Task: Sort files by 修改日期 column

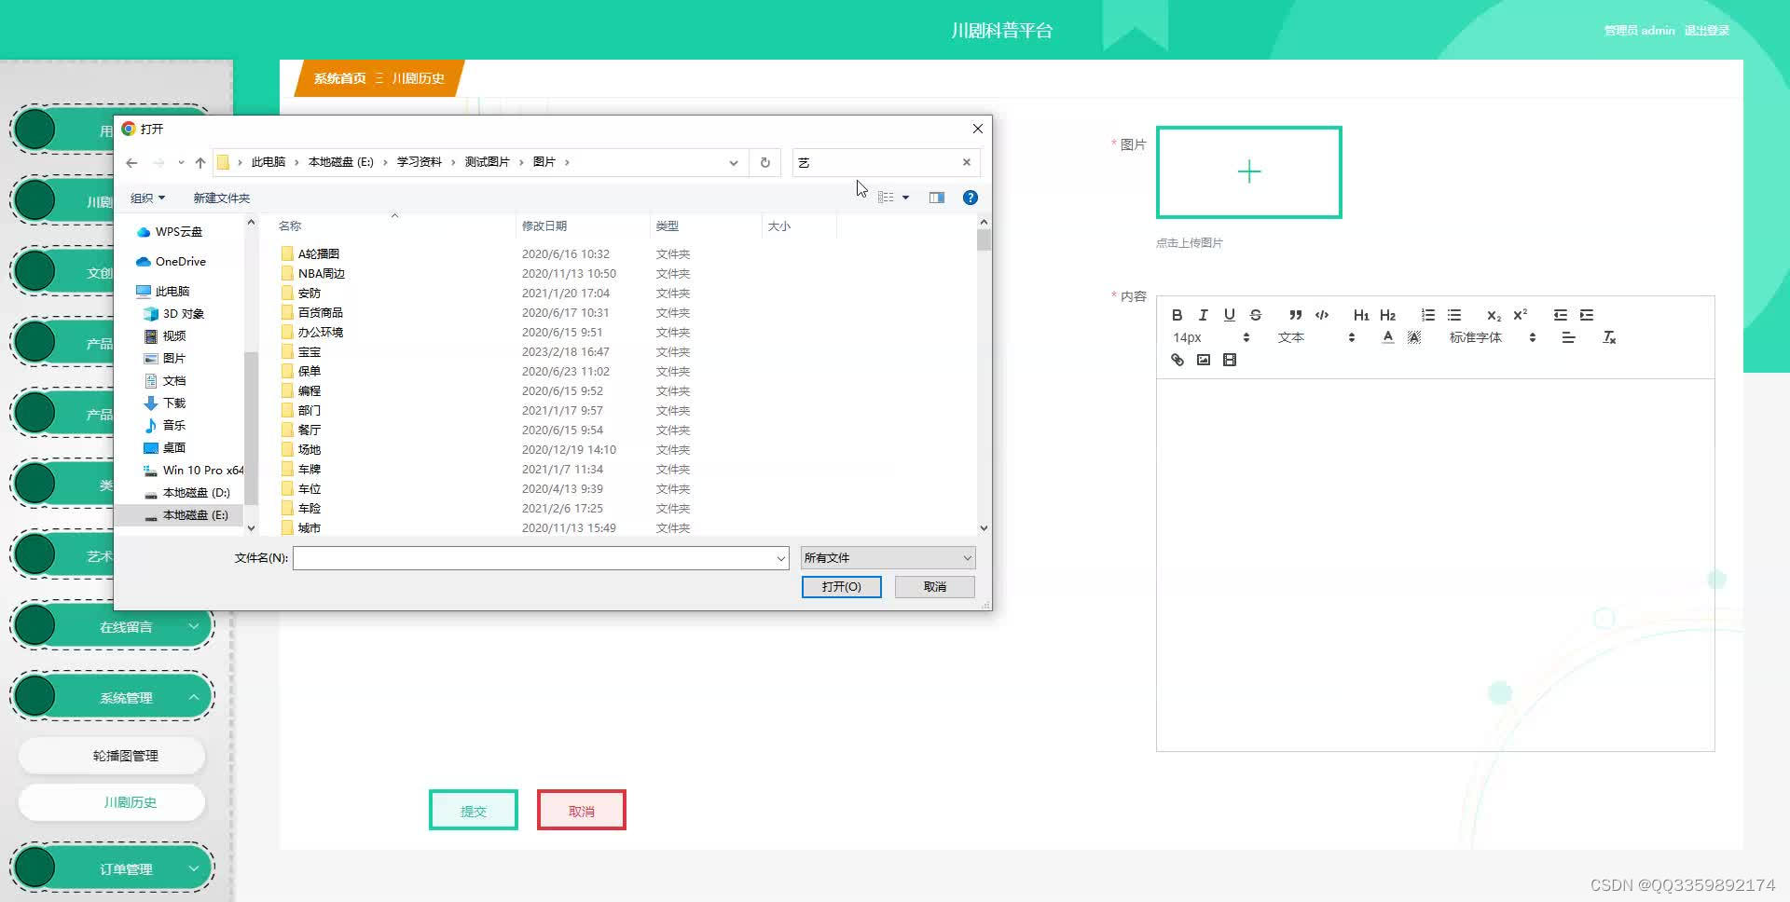Action: 544,225
